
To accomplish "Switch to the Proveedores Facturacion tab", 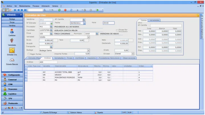I will [109, 58].
